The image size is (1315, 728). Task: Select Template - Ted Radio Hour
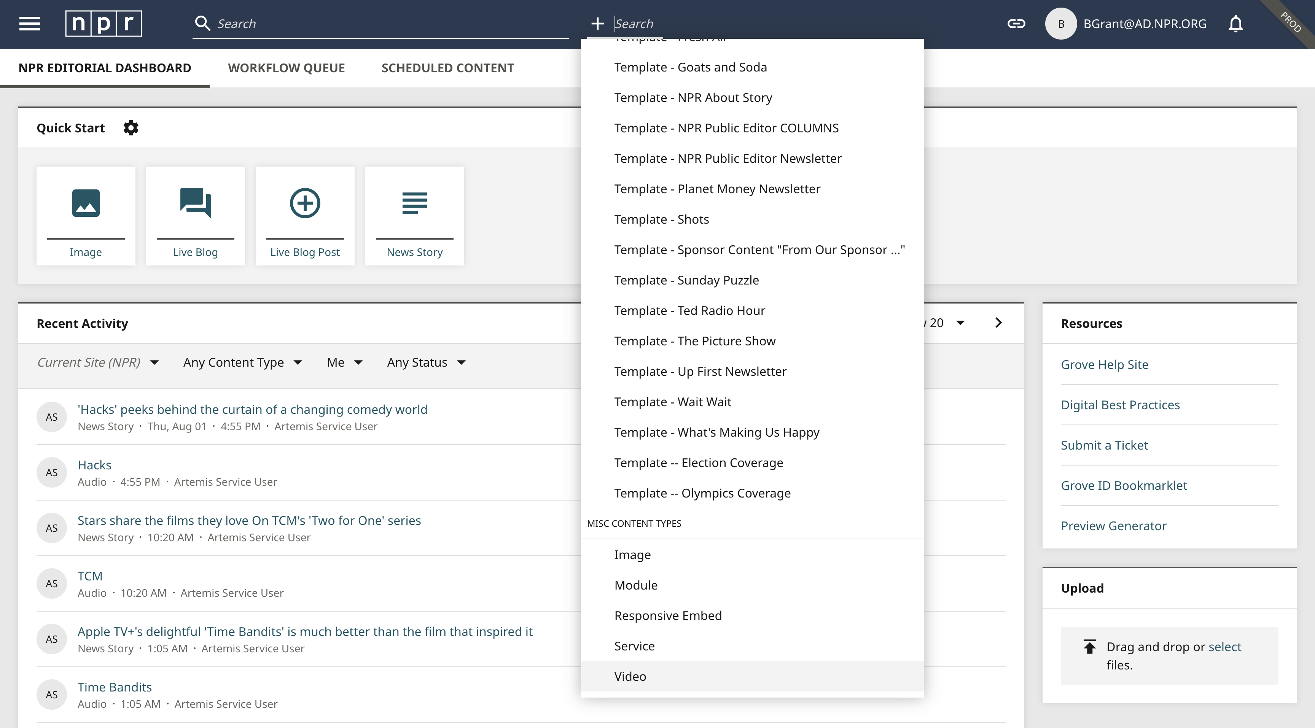752,311
